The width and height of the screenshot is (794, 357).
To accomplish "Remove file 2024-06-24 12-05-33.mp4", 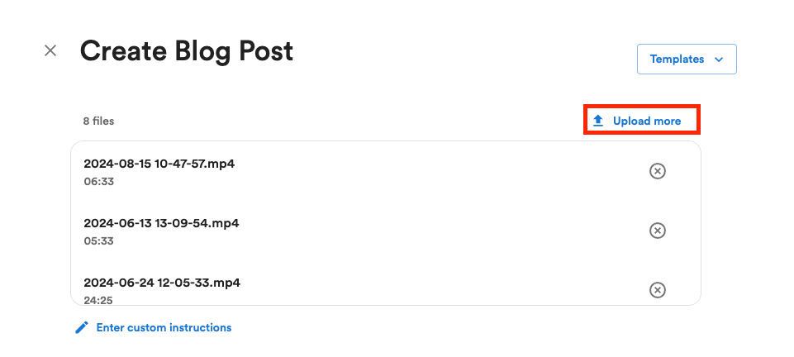I will point(657,290).
